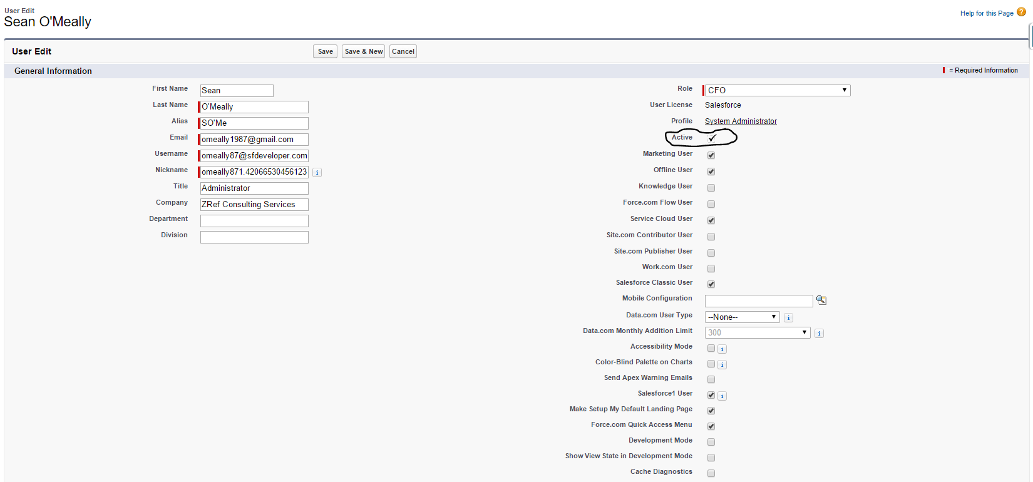Click info icon for Color-Blind Palette on Charts
This screenshot has height=482, width=1033.
coord(722,364)
